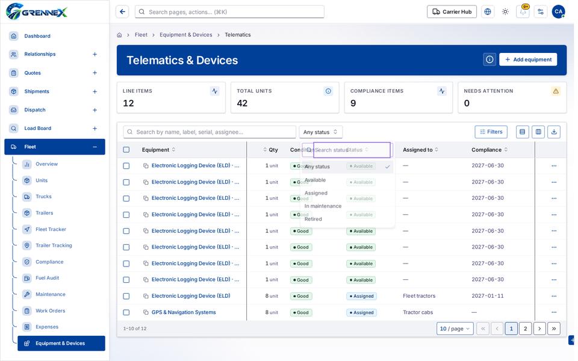Click the home breadcrumb icon
Viewport: 578px width, 361px height.
[119, 35]
